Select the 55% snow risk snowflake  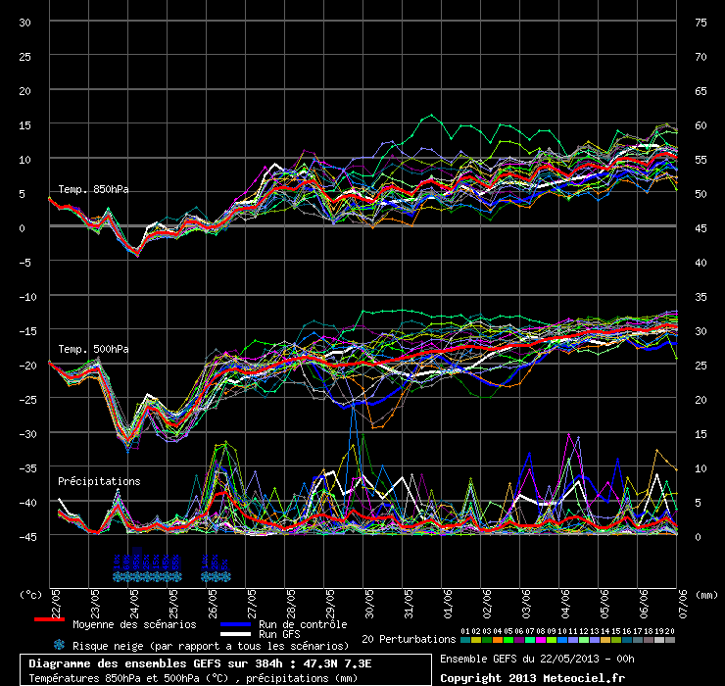coord(176,576)
